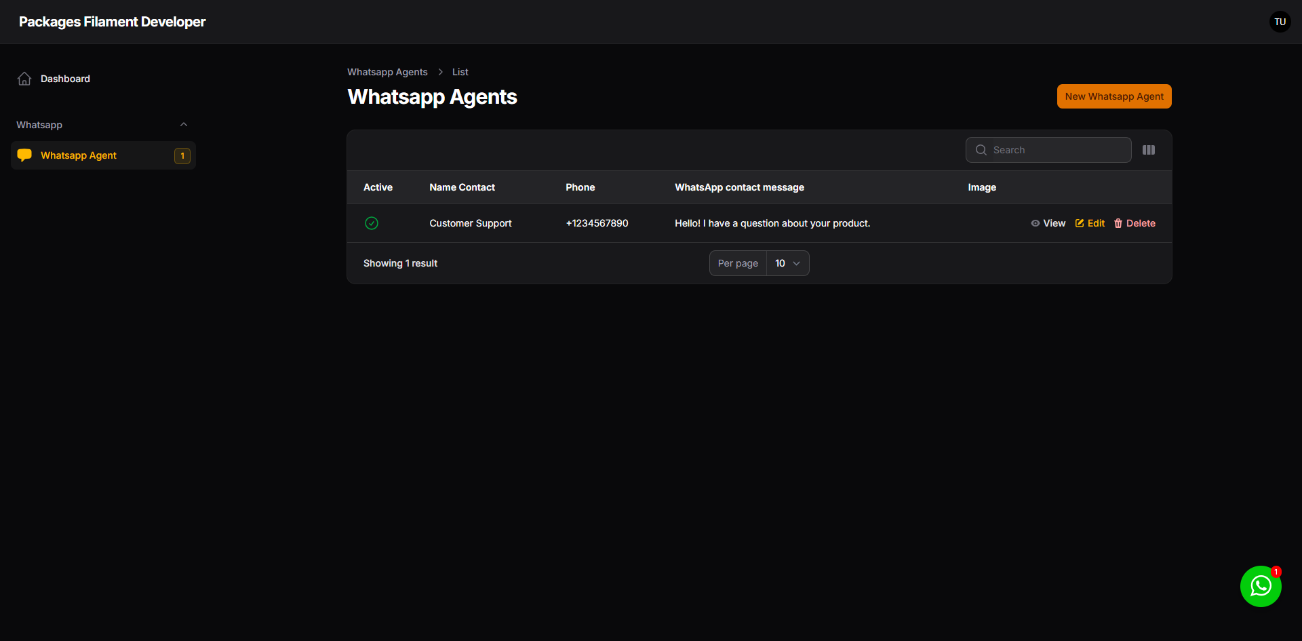Open the per page dropdown showing 10

click(x=787, y=263)
